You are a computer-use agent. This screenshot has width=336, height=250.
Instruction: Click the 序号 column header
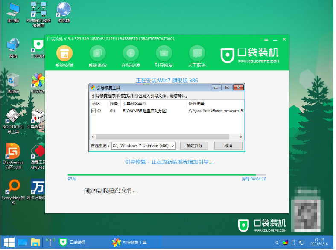click(x=114, y=104)
